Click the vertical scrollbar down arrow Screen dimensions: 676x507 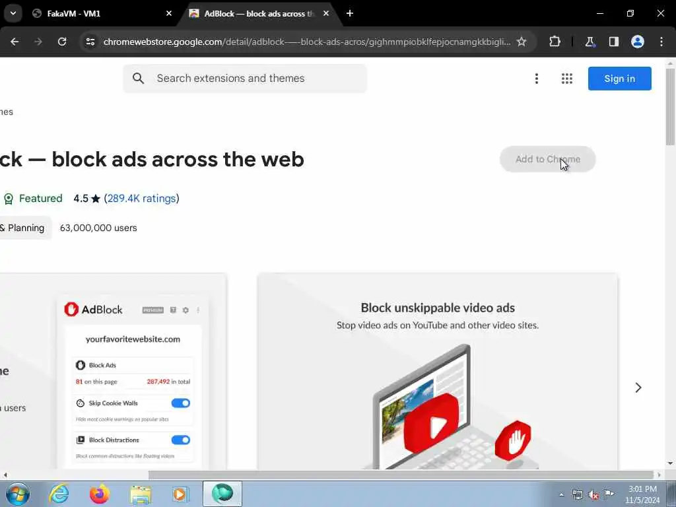click(670, 463)
